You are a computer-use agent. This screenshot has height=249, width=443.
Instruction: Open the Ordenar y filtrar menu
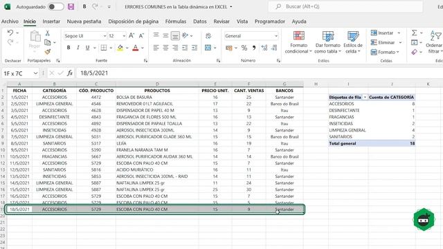coord(434,42)
